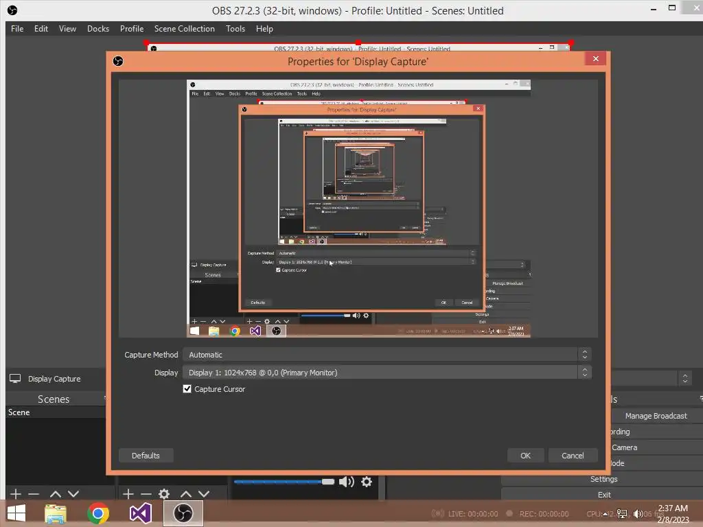Open Settings from Controls panel
Viewport: 703px width, 527px height.
point(603,479)
